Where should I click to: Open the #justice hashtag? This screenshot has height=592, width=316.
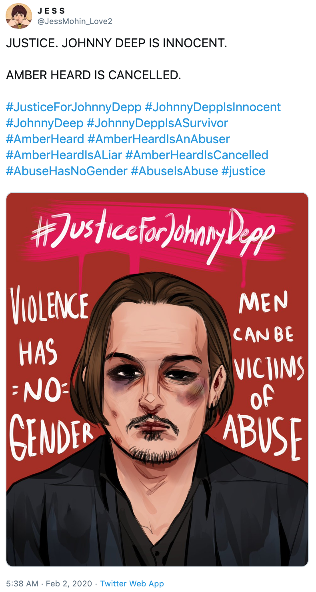click(243, 171)
